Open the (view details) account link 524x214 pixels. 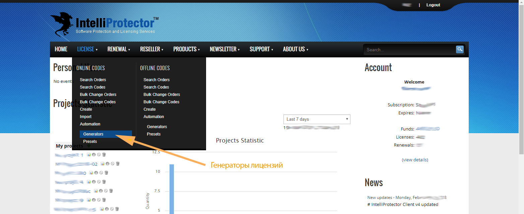415,160
